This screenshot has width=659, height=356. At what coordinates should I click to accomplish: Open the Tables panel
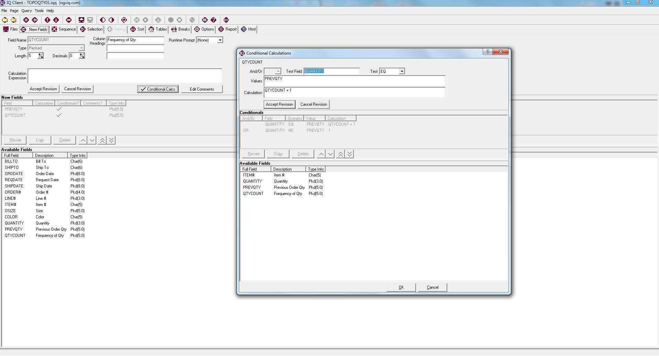(157, 30)
